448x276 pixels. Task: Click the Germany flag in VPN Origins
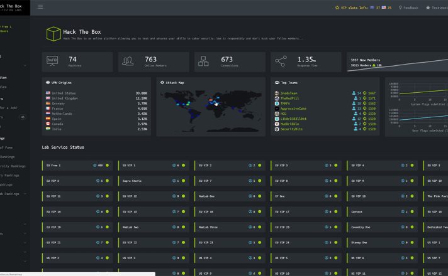(48, 103)
